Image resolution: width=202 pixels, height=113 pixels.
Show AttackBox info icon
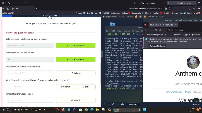122,104
